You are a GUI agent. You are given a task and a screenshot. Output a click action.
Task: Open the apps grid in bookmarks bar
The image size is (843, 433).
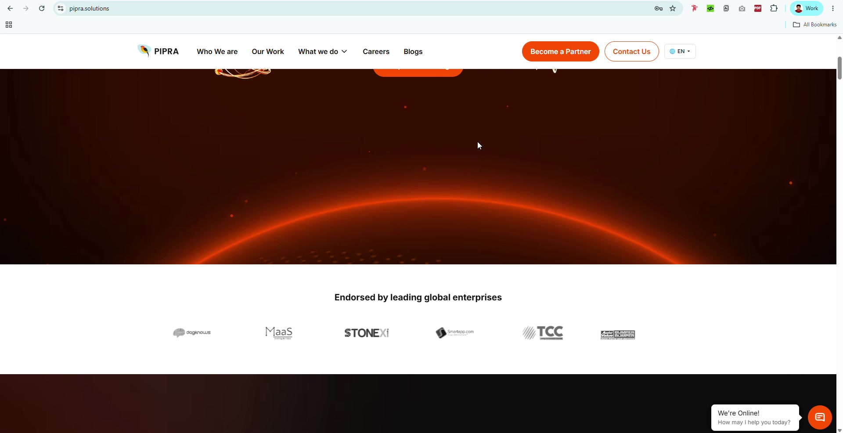pyautogui.click(x=9, y=25)
